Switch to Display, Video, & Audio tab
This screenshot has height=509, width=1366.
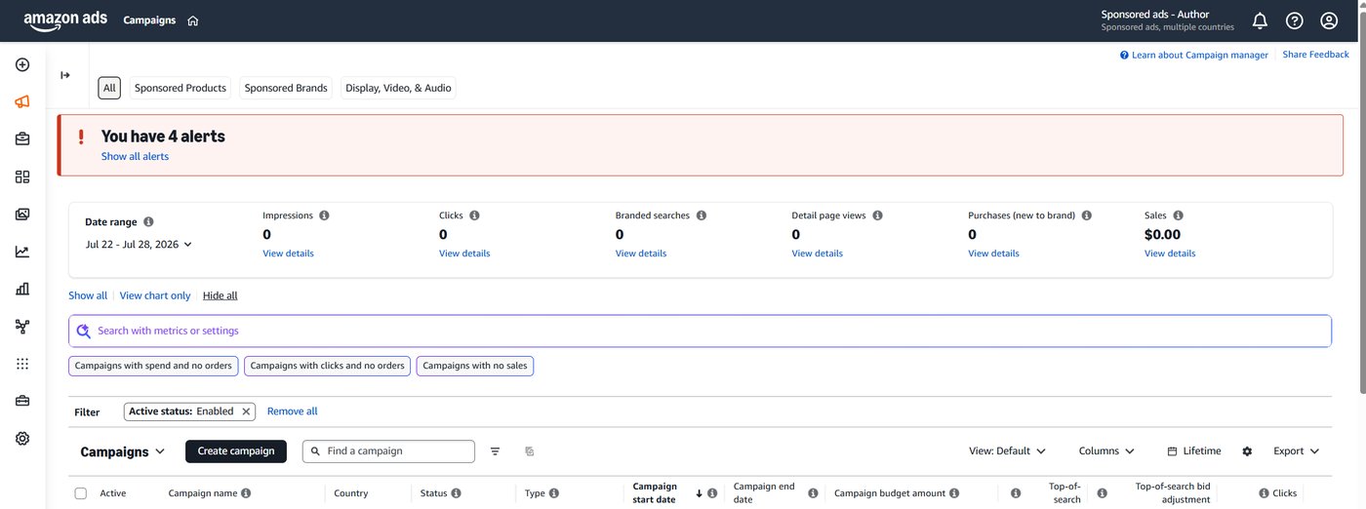pos(398,88)
